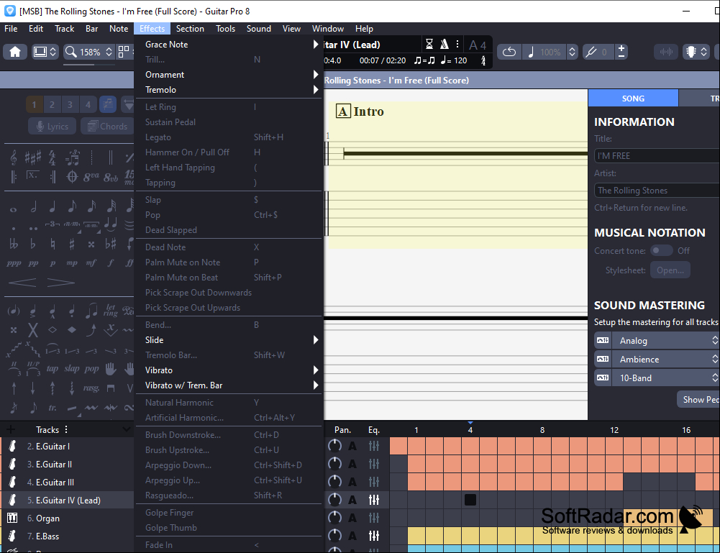This screenshot has height=553, width=720.
Task: Click the count-in hourglass icon
Action: [x=429, y=44]
